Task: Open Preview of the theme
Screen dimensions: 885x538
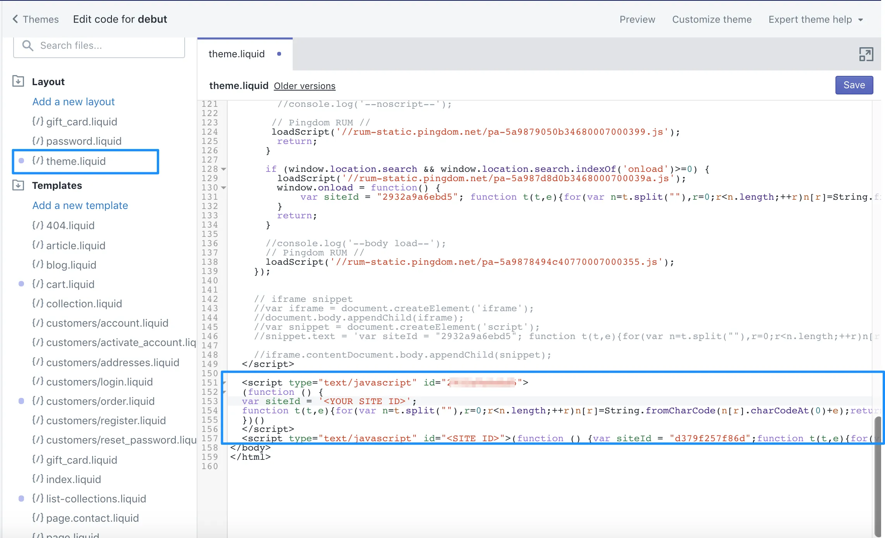Action: click(x=637, y=19)
